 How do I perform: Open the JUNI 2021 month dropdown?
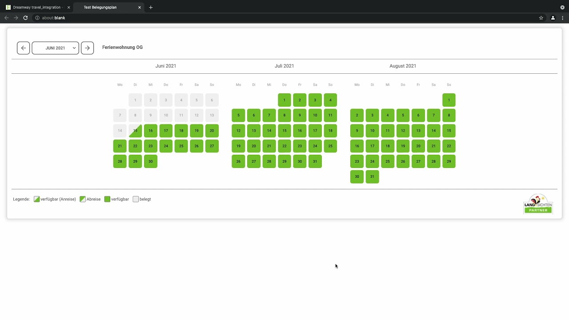pos(56,48)
